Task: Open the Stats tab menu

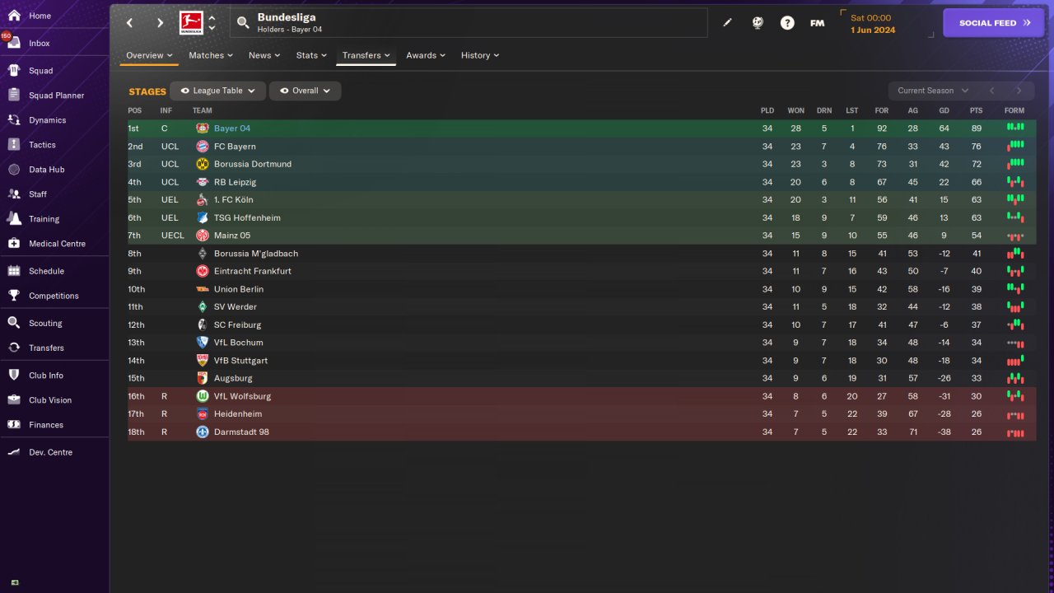Action: (x=311, y=55)
